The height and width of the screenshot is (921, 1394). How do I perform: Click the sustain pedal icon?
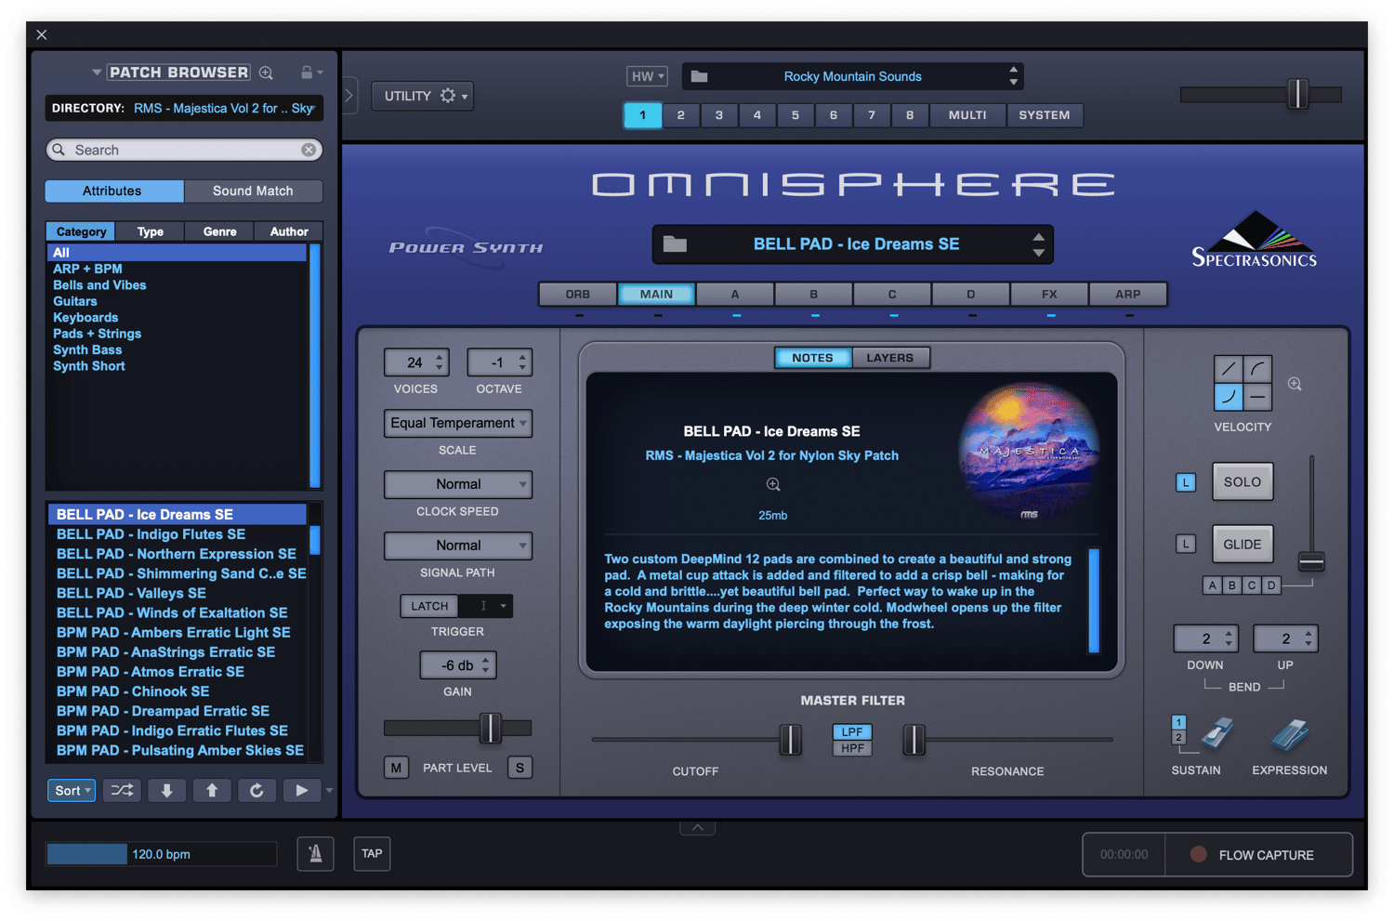1216,734
